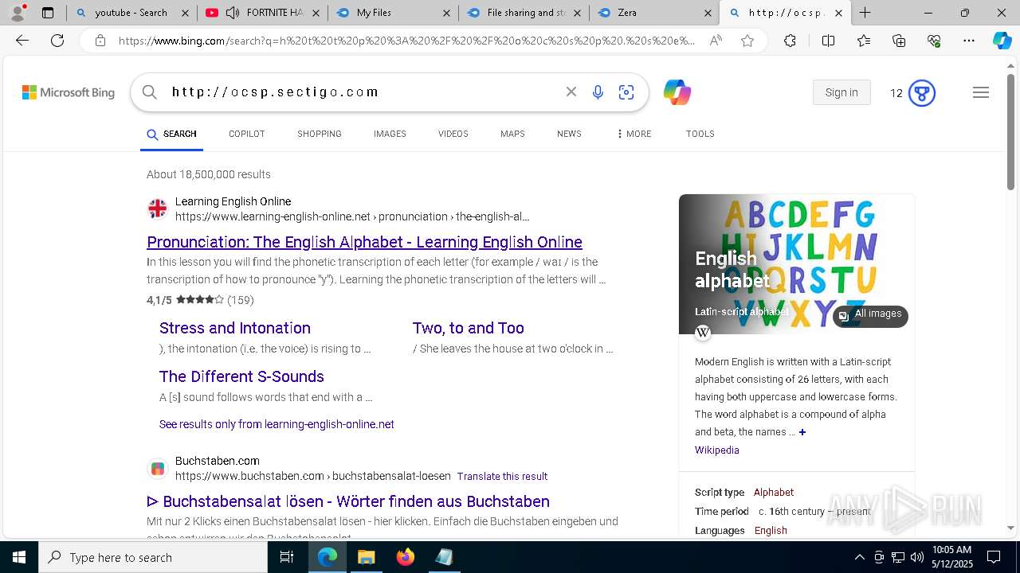Open Browser essentials heart icon

click(x=934, y=41)
